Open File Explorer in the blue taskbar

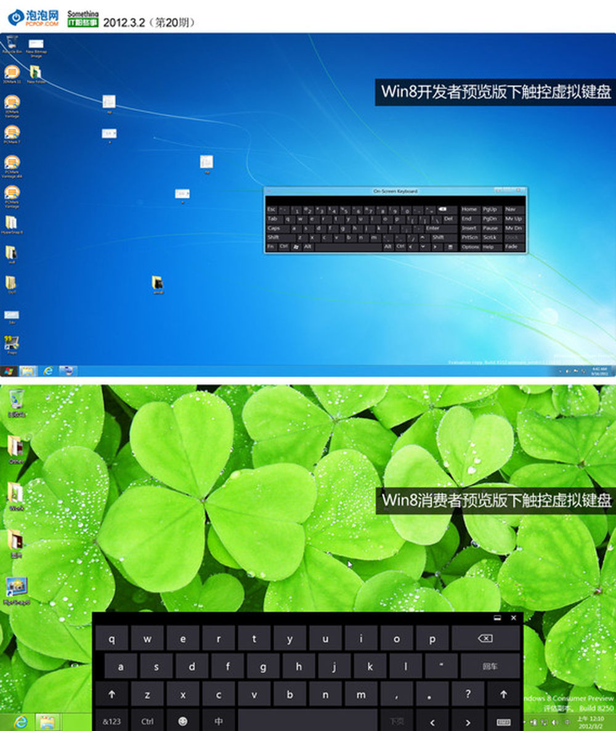[x=28, y=371]
